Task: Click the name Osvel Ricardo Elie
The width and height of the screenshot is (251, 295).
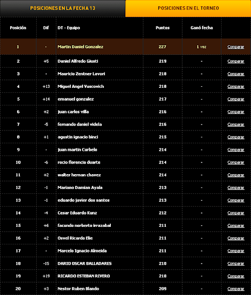Action: (75, 238)
